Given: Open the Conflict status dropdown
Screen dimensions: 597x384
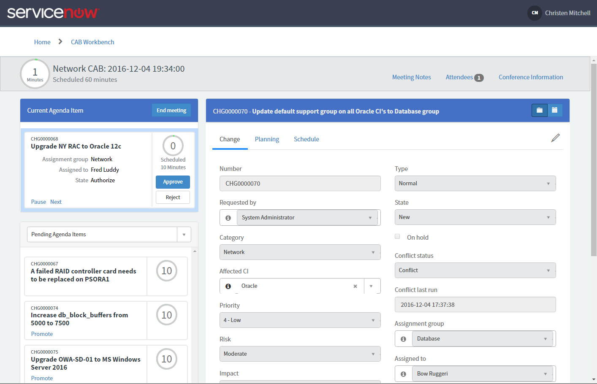Looking at the screenshot, I should pyautogui.click(x=475, y=270).
